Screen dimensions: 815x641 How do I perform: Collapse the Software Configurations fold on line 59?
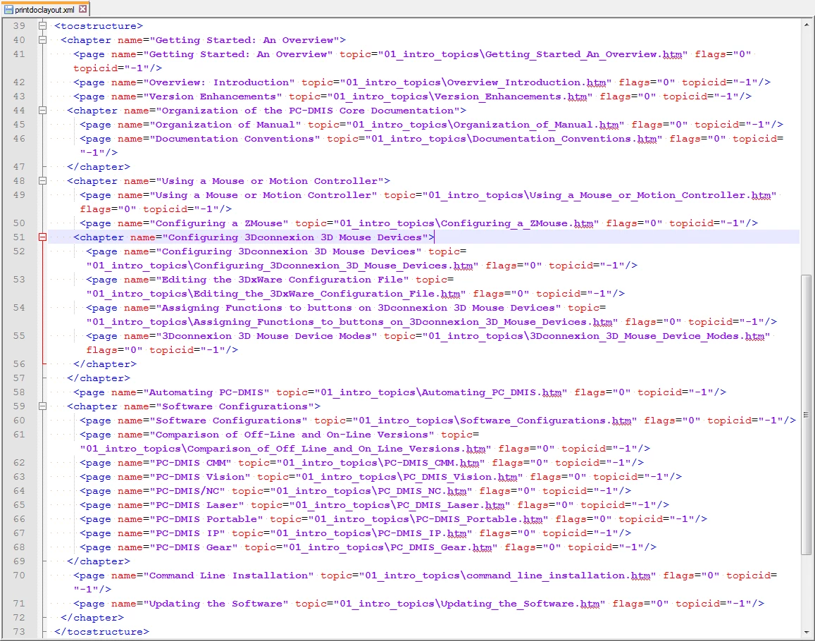pyautogui.click(x=43, y=406)
